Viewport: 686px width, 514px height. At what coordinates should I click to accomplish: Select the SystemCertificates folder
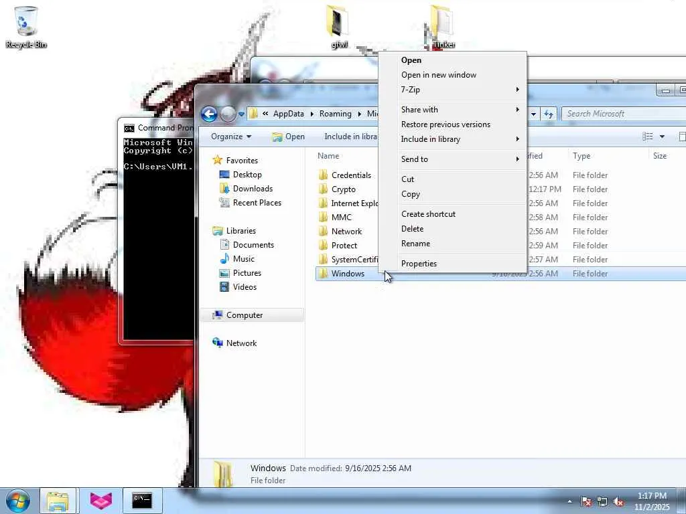coord(348,259)
